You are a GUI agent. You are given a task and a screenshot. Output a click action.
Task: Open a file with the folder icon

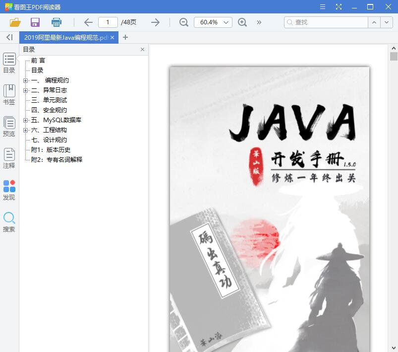point(15,22)
